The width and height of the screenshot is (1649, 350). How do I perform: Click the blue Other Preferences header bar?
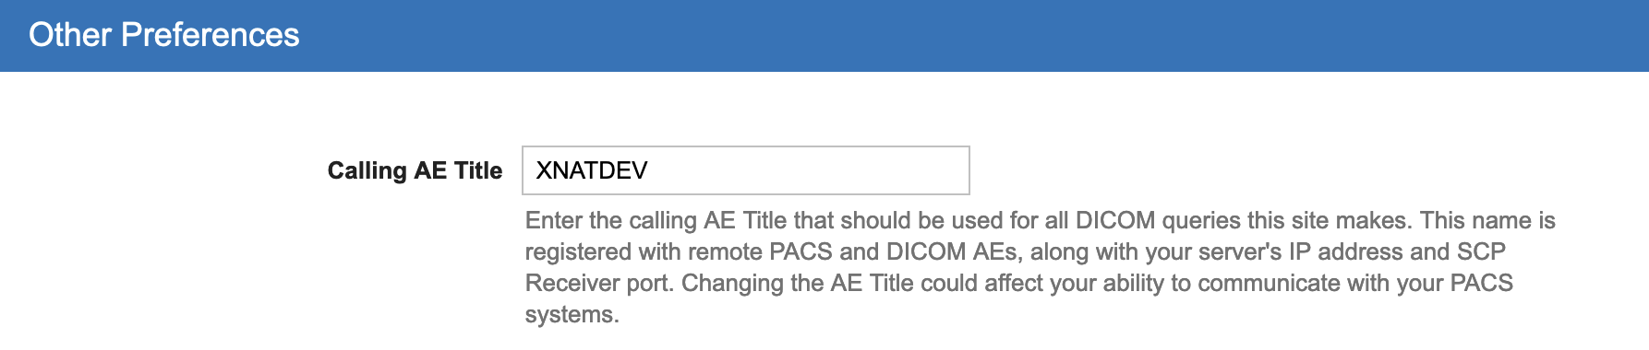pos(824,36)
